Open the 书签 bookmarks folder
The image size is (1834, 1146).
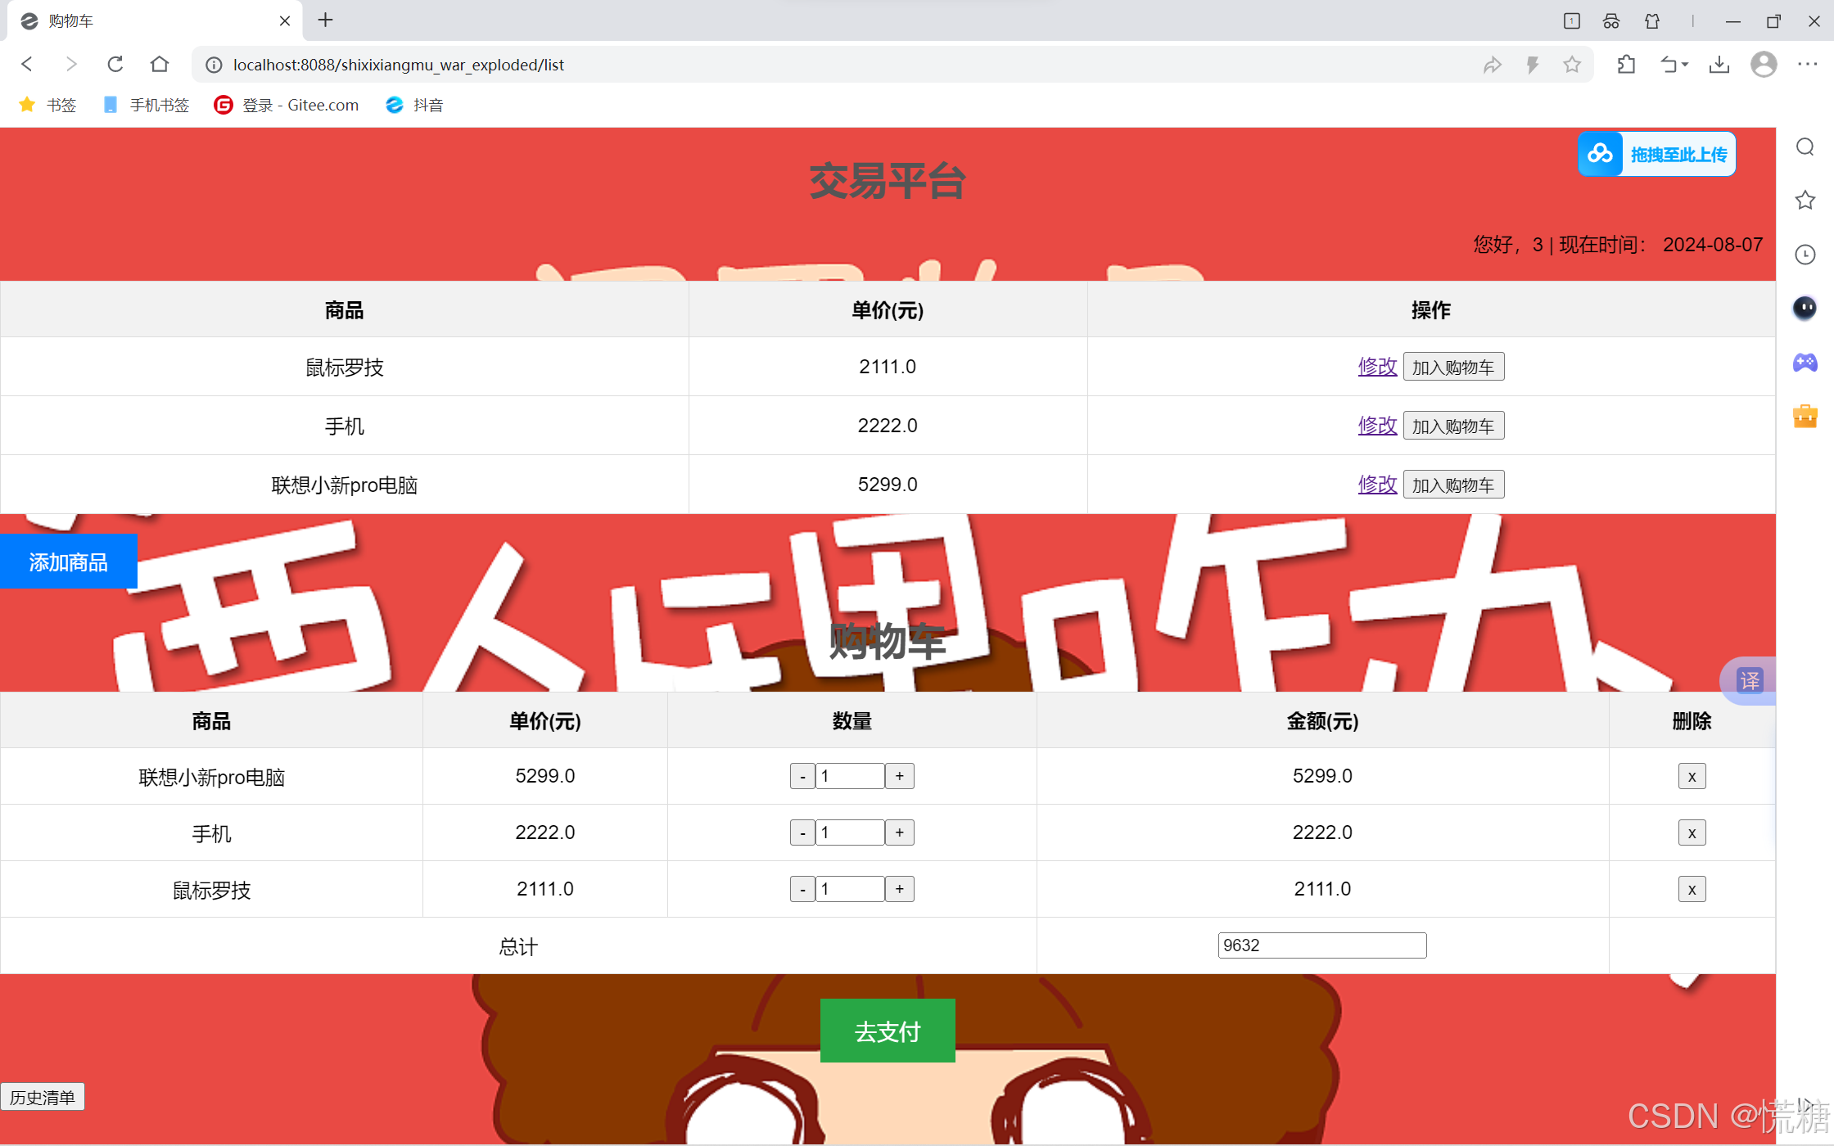(x=48, y=105)
